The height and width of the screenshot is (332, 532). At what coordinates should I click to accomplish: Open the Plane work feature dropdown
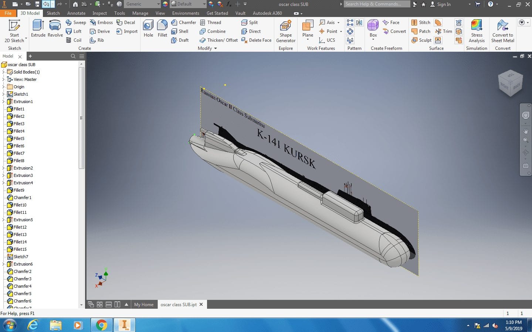[x=308, y=40]
